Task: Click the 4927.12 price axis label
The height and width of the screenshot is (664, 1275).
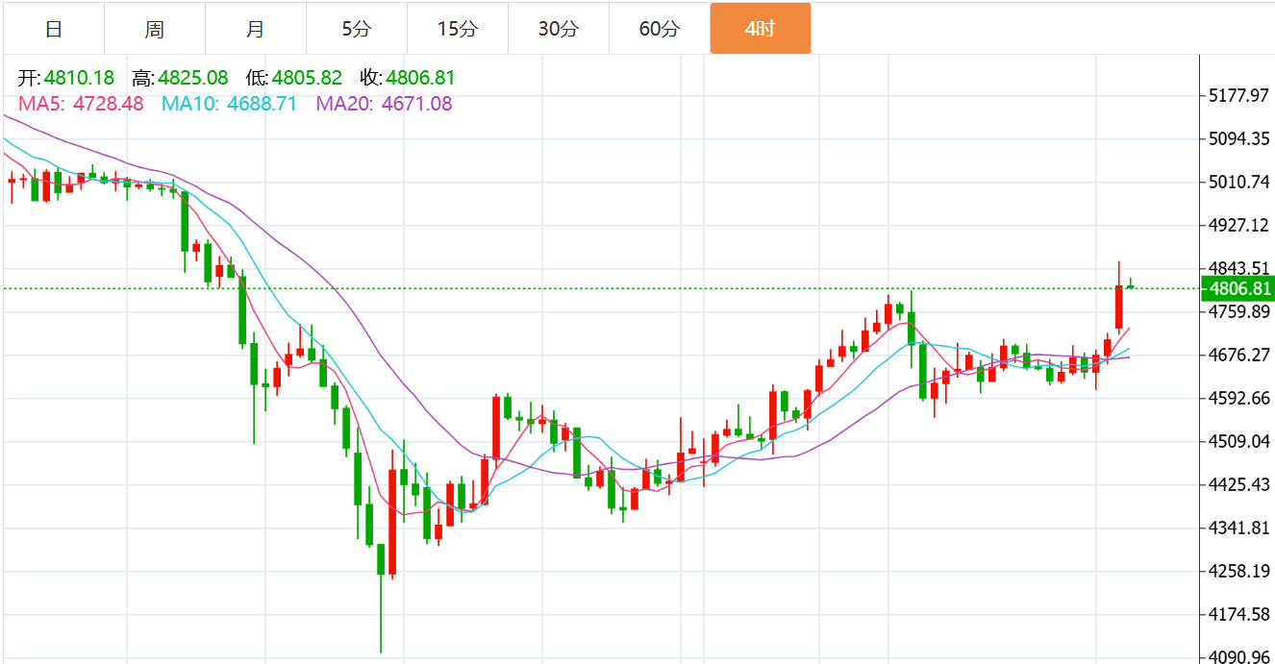Action: 1240,225
